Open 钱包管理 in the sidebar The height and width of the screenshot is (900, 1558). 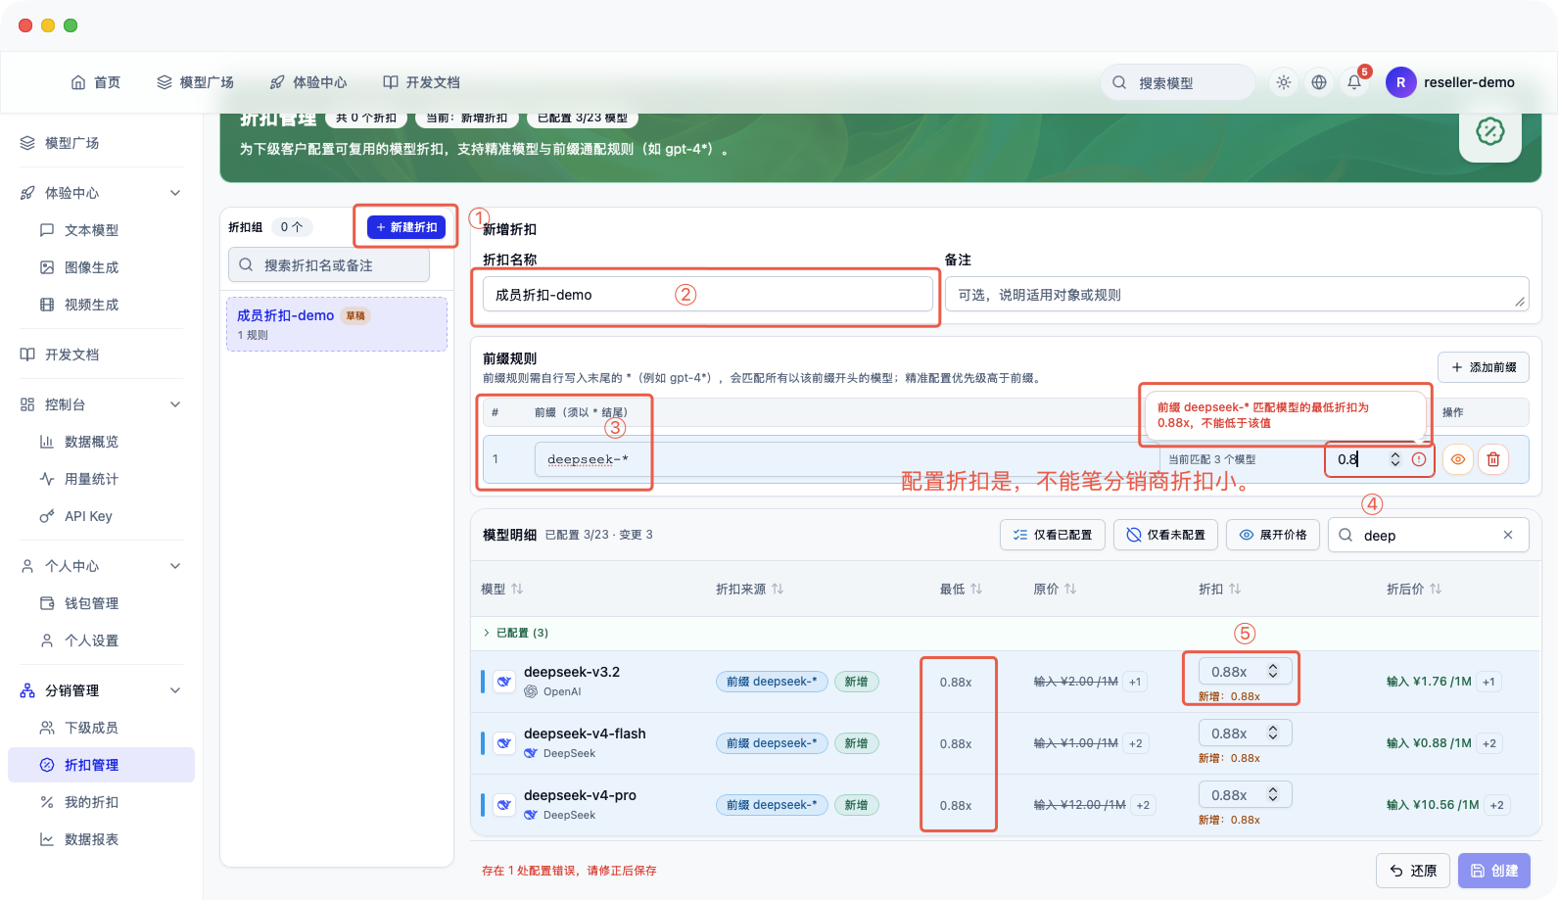click(x=102, y=603)
